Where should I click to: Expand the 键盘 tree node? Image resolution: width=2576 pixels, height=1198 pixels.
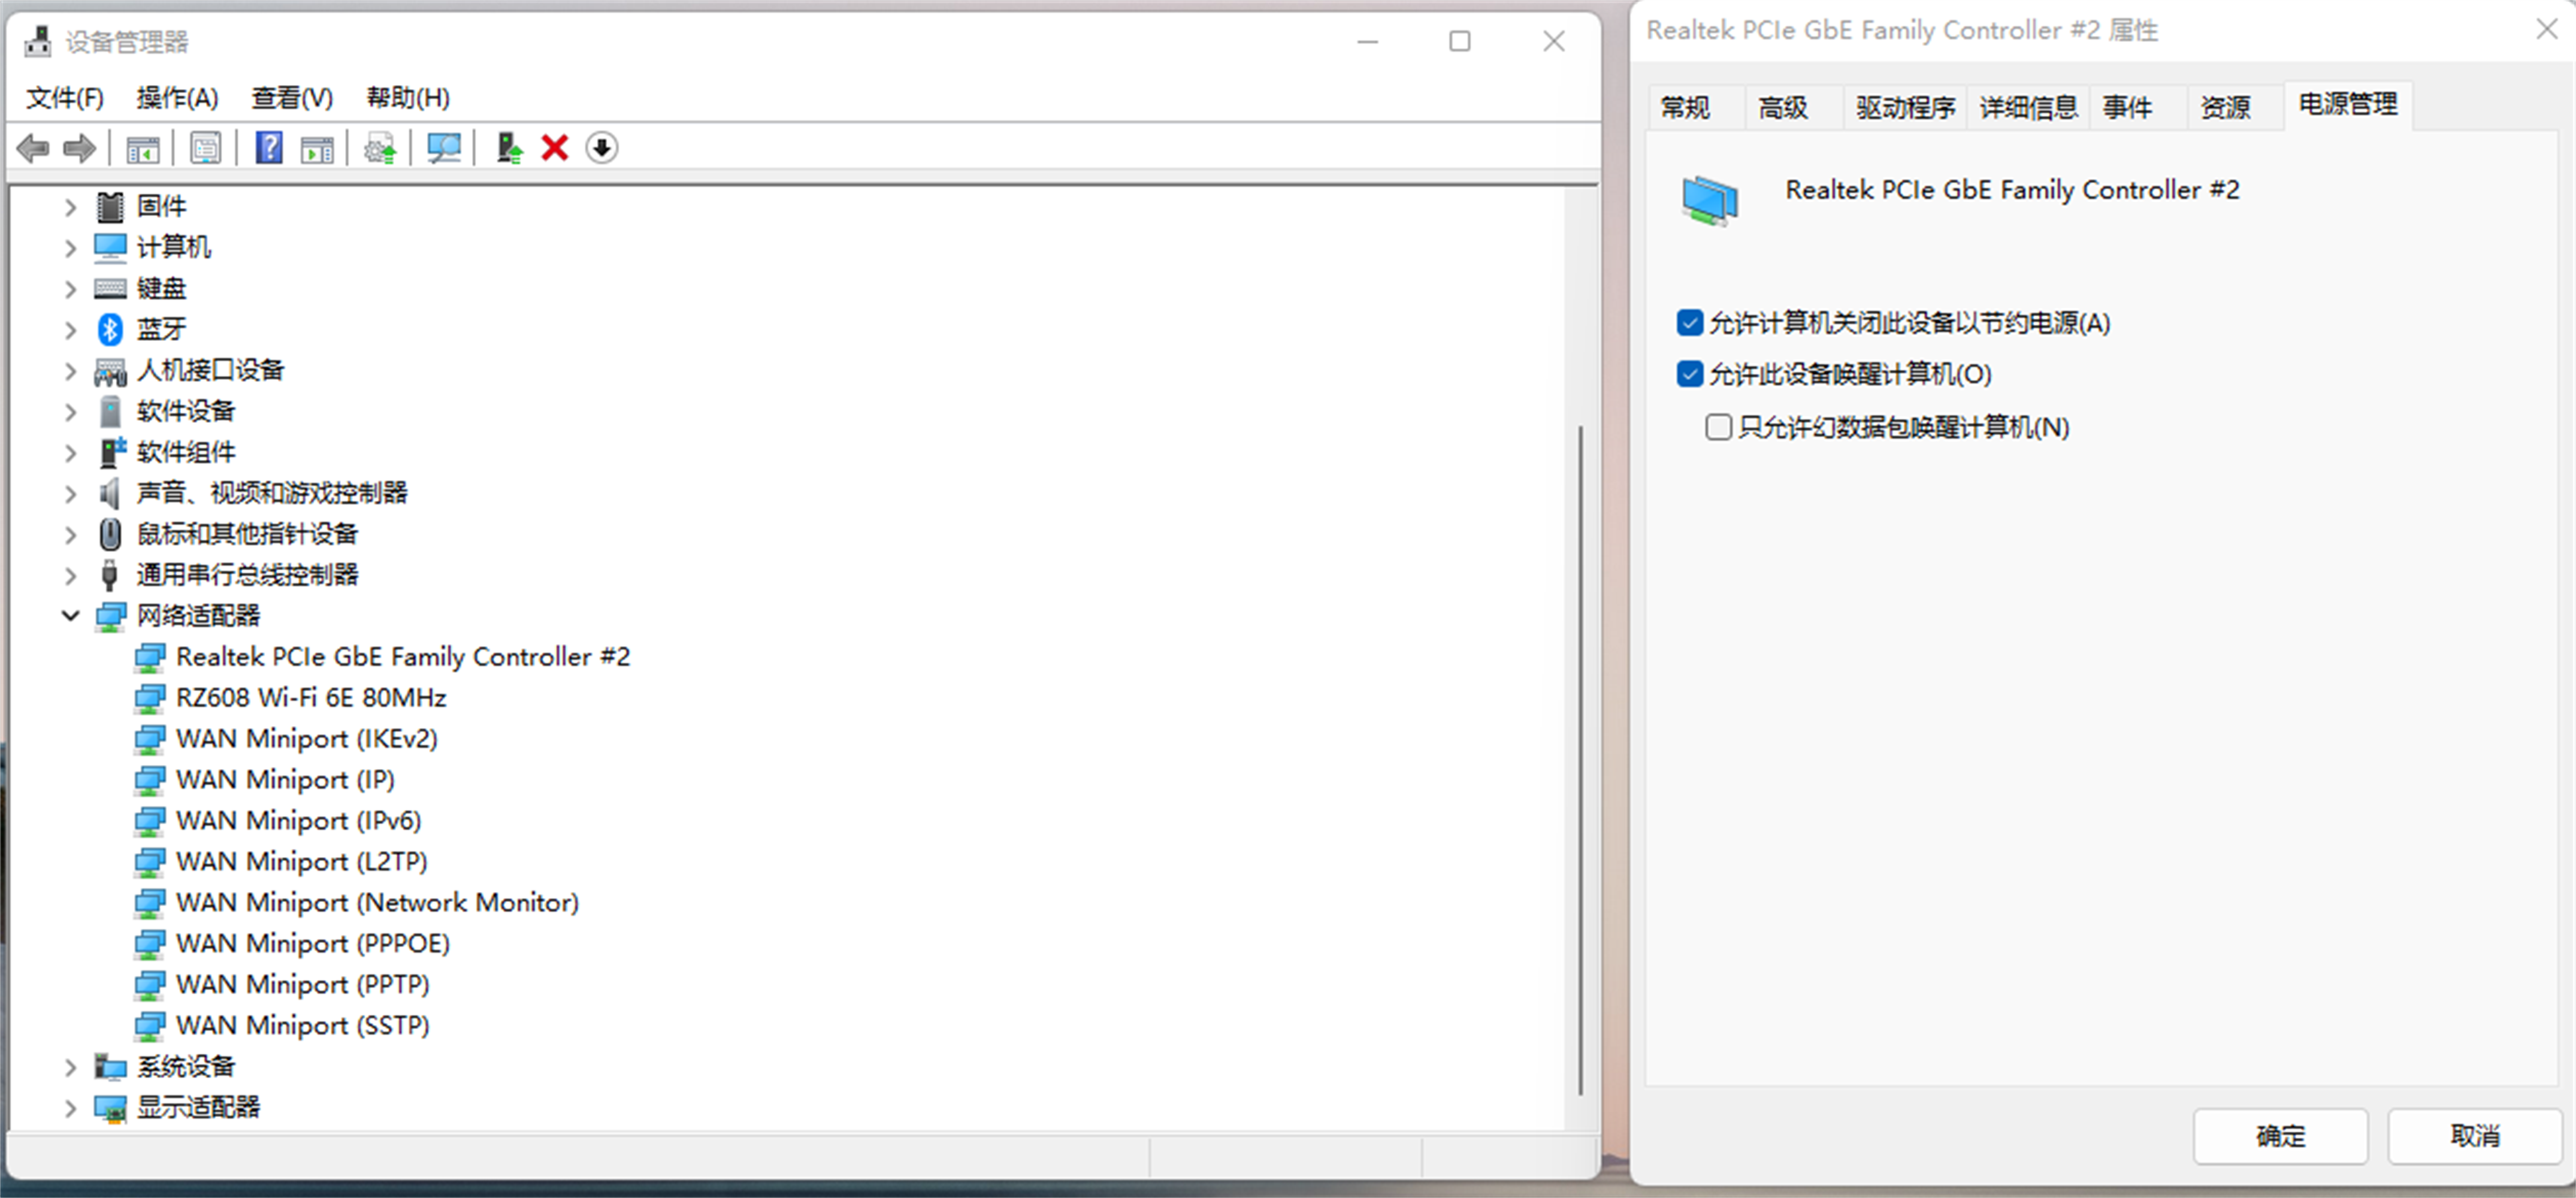[x=70, y=289]
